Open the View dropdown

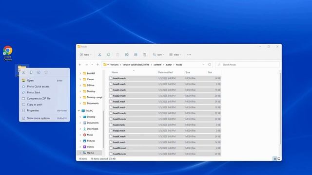click(x=175, y=55)
